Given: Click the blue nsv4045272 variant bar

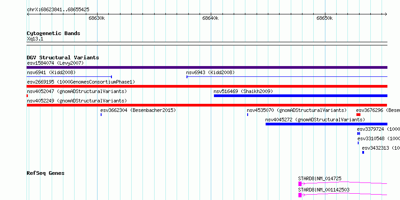Looking at the screenshot, I should click(326, 124).
